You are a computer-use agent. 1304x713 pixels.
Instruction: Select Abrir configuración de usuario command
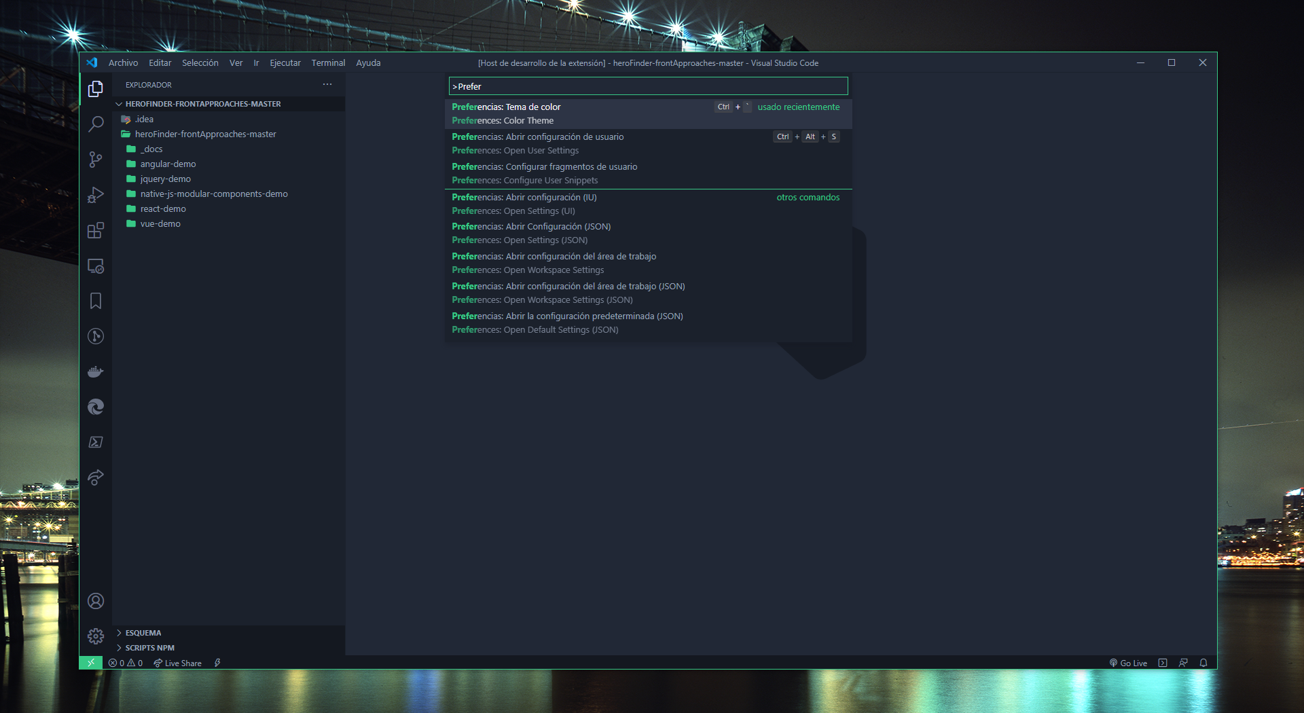pyautogui.click(x=648, y=143)
